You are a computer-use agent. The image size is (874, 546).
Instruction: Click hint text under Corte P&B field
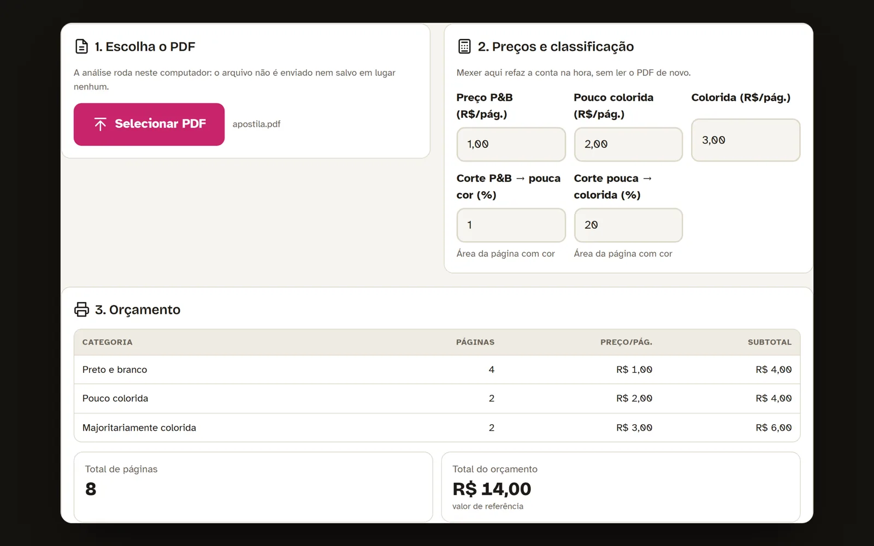(x=506, y=254)
